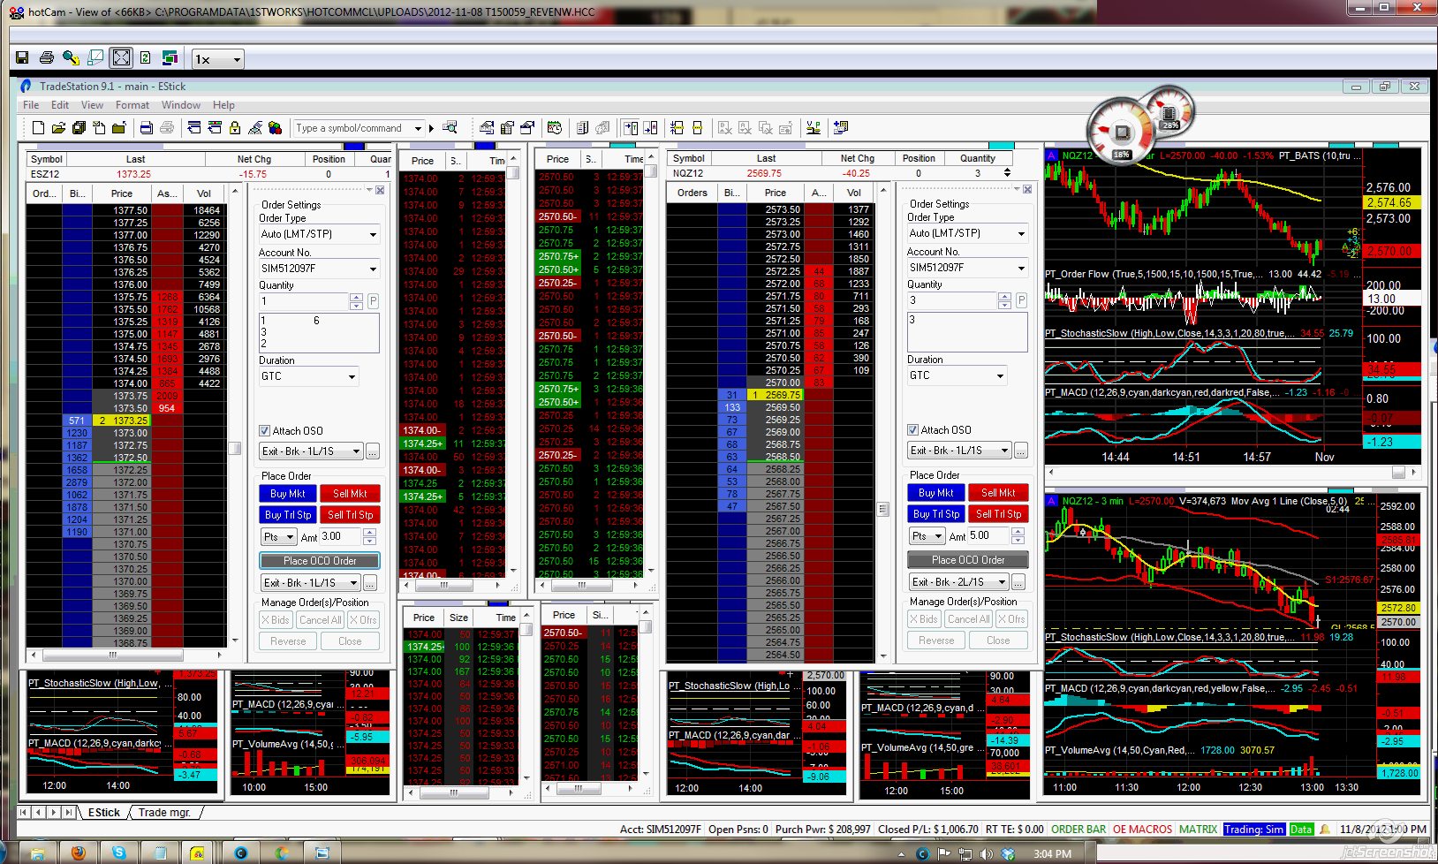Close the ESZ12 order settings panel
1438x864 pixels.
(380, 190)
